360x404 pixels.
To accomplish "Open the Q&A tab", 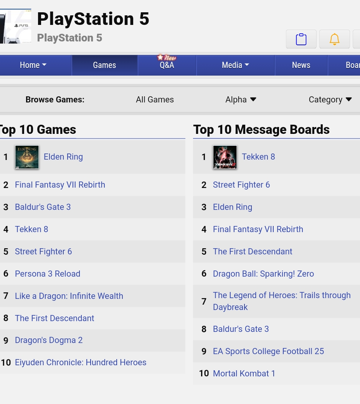I will click(167, 65).
